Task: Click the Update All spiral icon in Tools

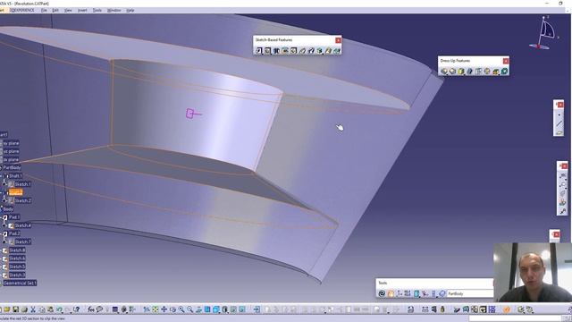Action: [x=382, y=293]
